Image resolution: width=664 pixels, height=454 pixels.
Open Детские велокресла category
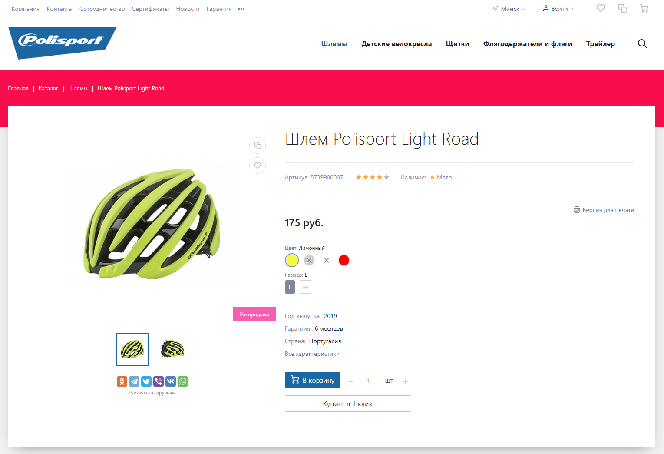coord(396,43)
